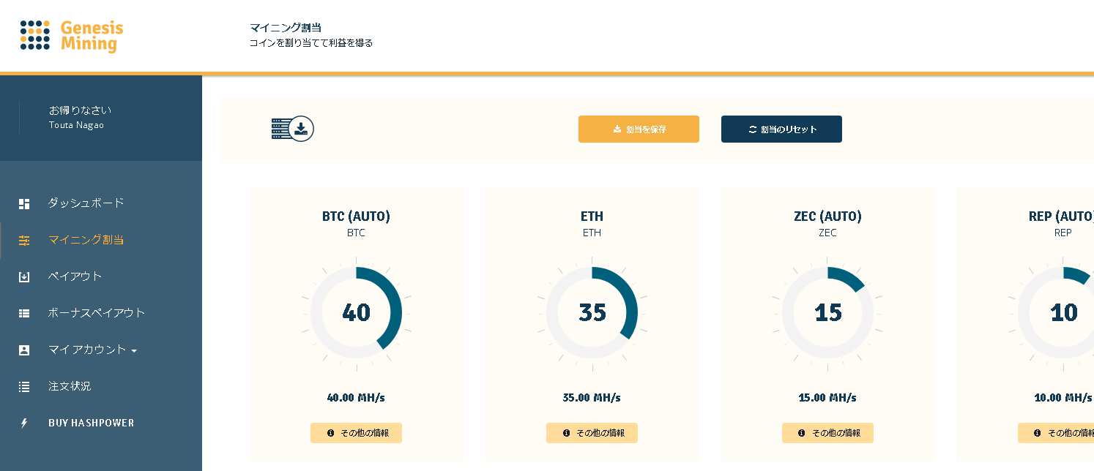
Task: Click the 40.00 MH/s hashrate value
Action: (356, 398)
